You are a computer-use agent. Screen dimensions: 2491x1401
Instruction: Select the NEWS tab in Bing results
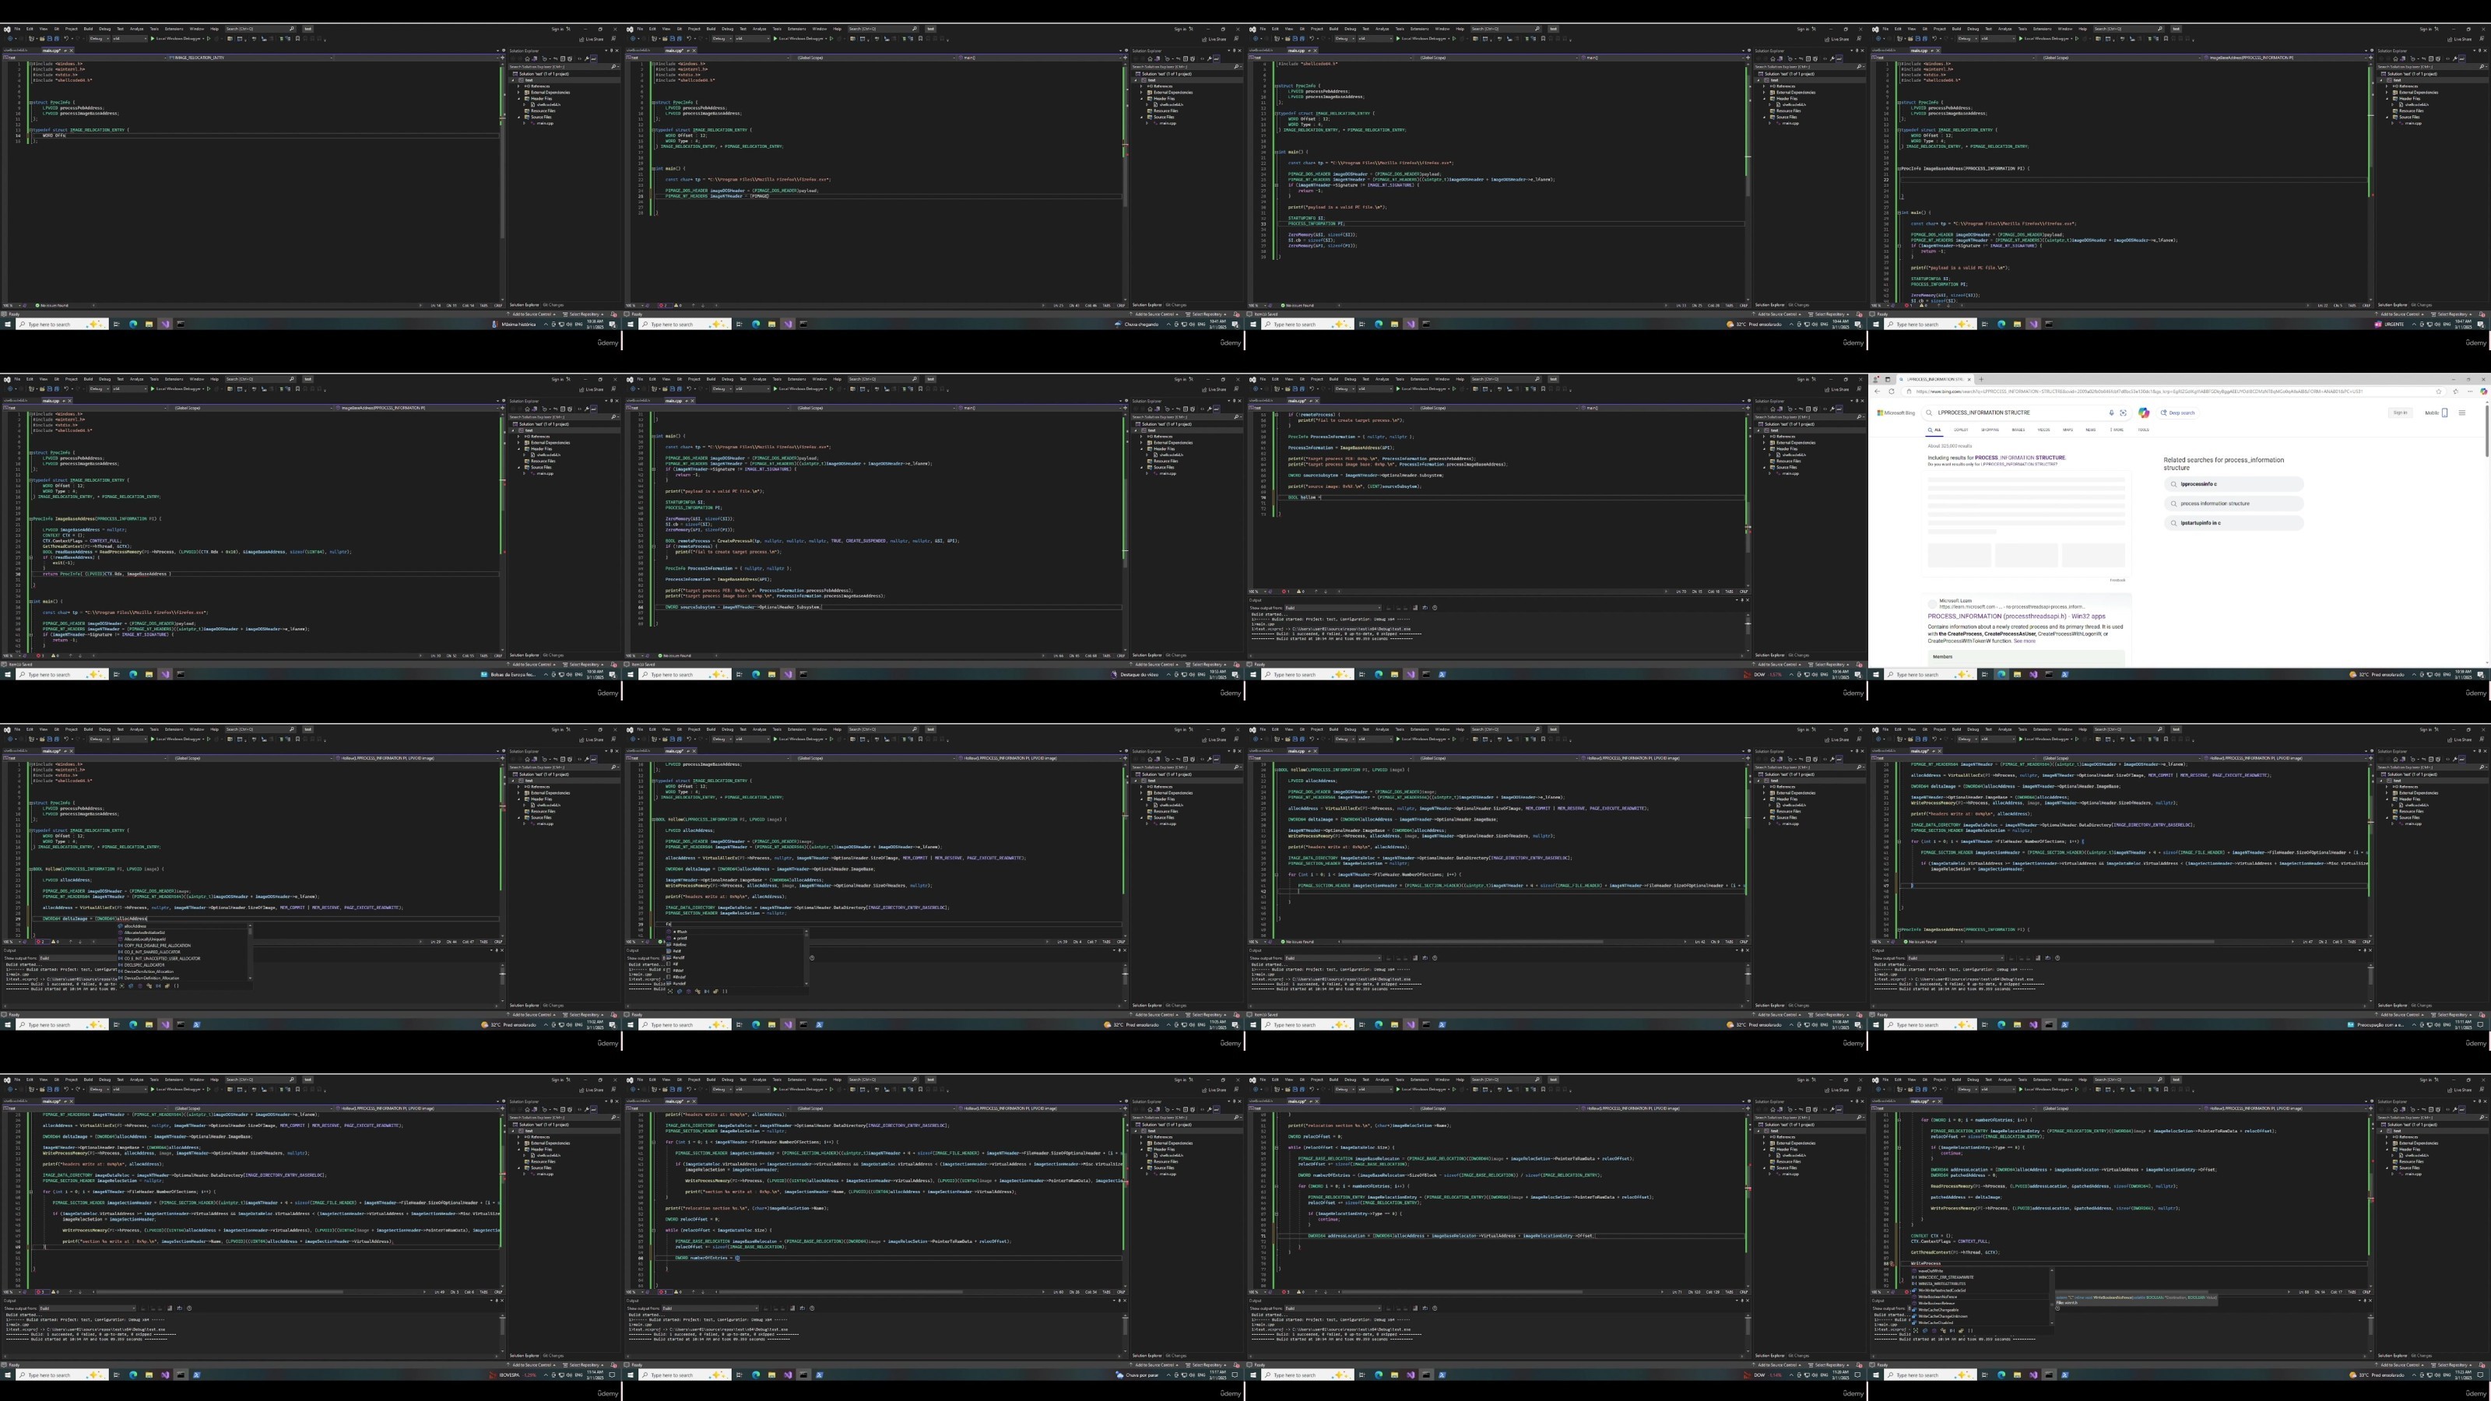click(x=2091, y=430)
